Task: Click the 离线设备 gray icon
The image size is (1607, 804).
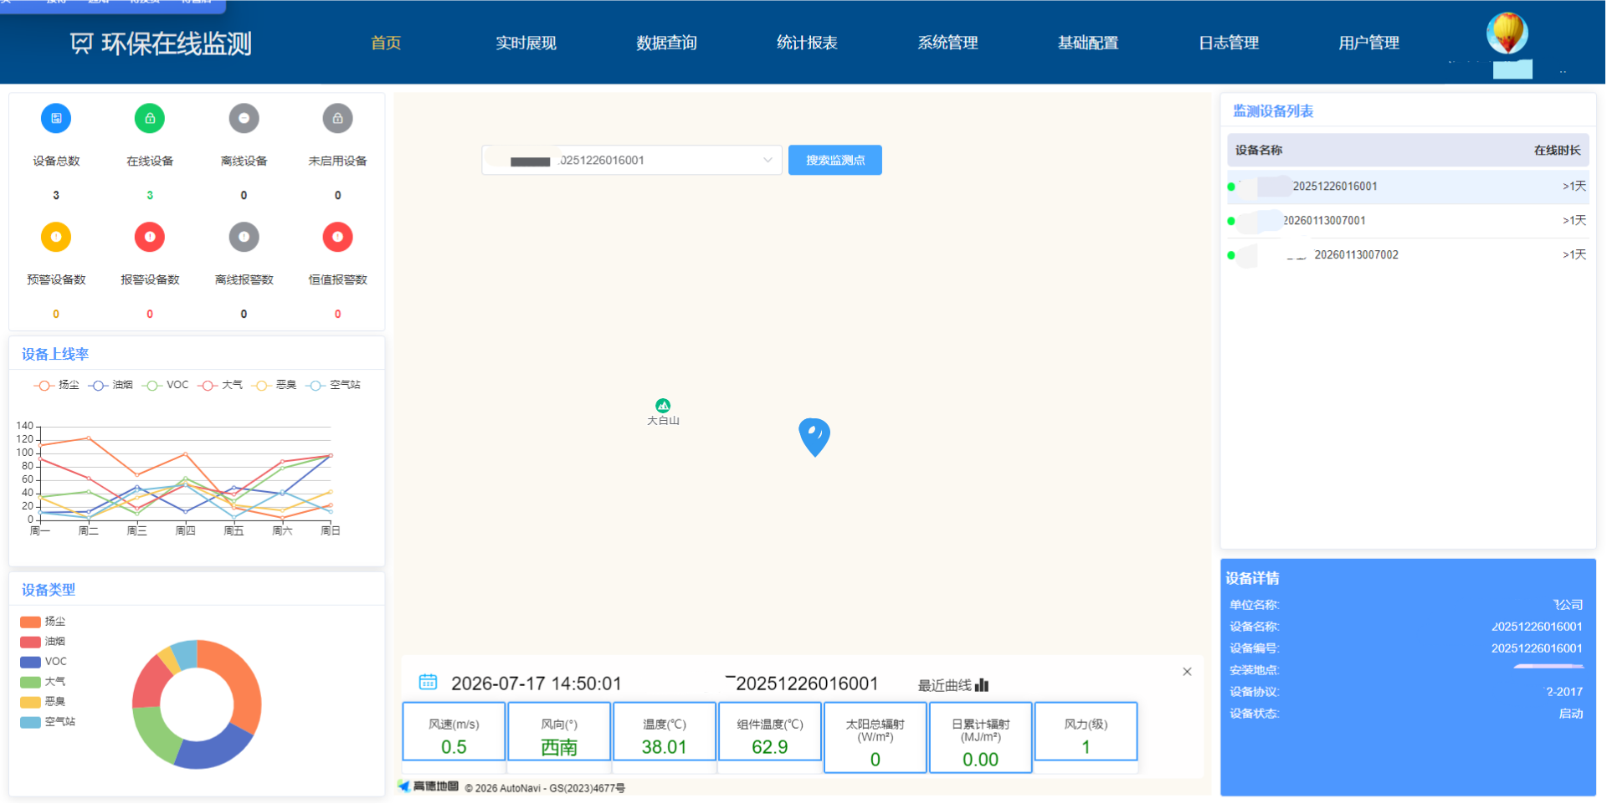Action: pos(244,119)
